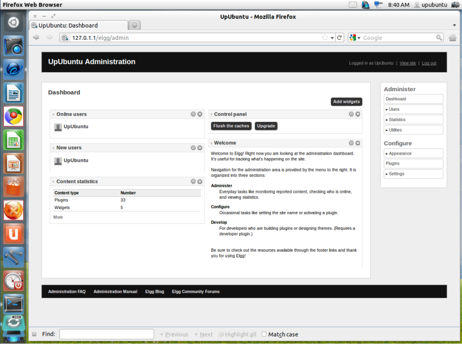Open UpUbuntu name link in Online users
This screenshot has height=344, width=462.
point(76,126)
